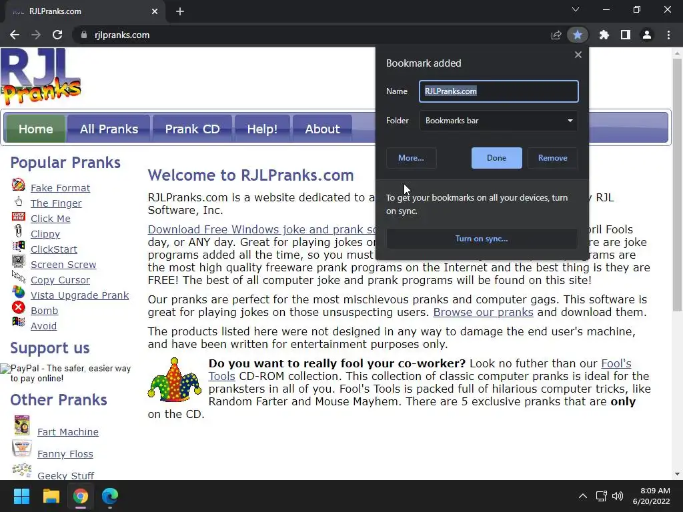The height and width of the screenshot is (512, 683).
Task: Open The Finger link
Action: (56, 203)
